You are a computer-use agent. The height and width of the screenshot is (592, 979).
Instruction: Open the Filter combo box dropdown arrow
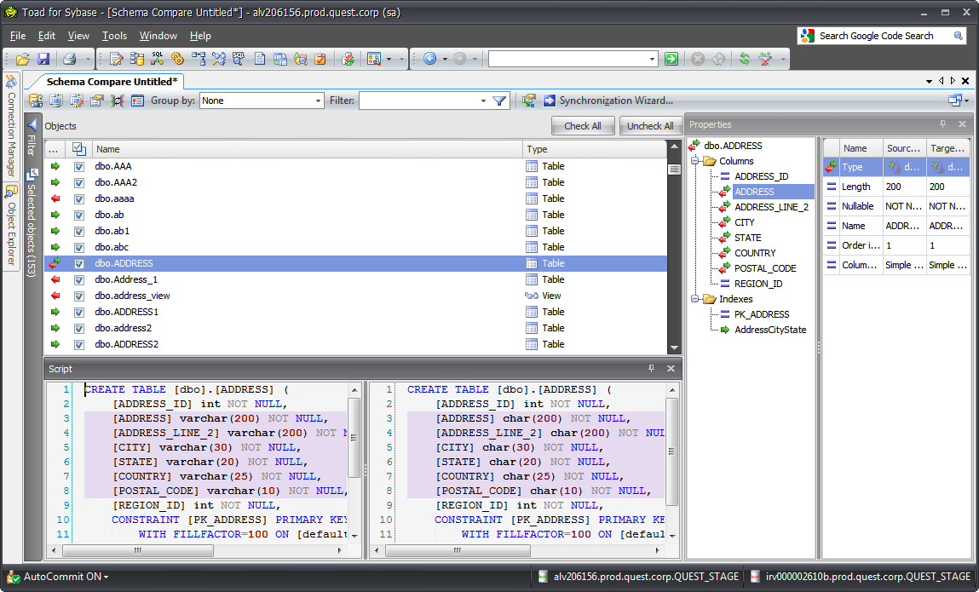[x=483, y=101]
